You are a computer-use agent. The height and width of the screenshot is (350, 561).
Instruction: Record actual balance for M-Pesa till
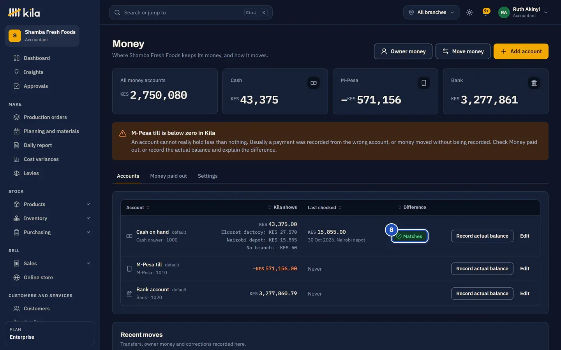[x=482, y=269]
